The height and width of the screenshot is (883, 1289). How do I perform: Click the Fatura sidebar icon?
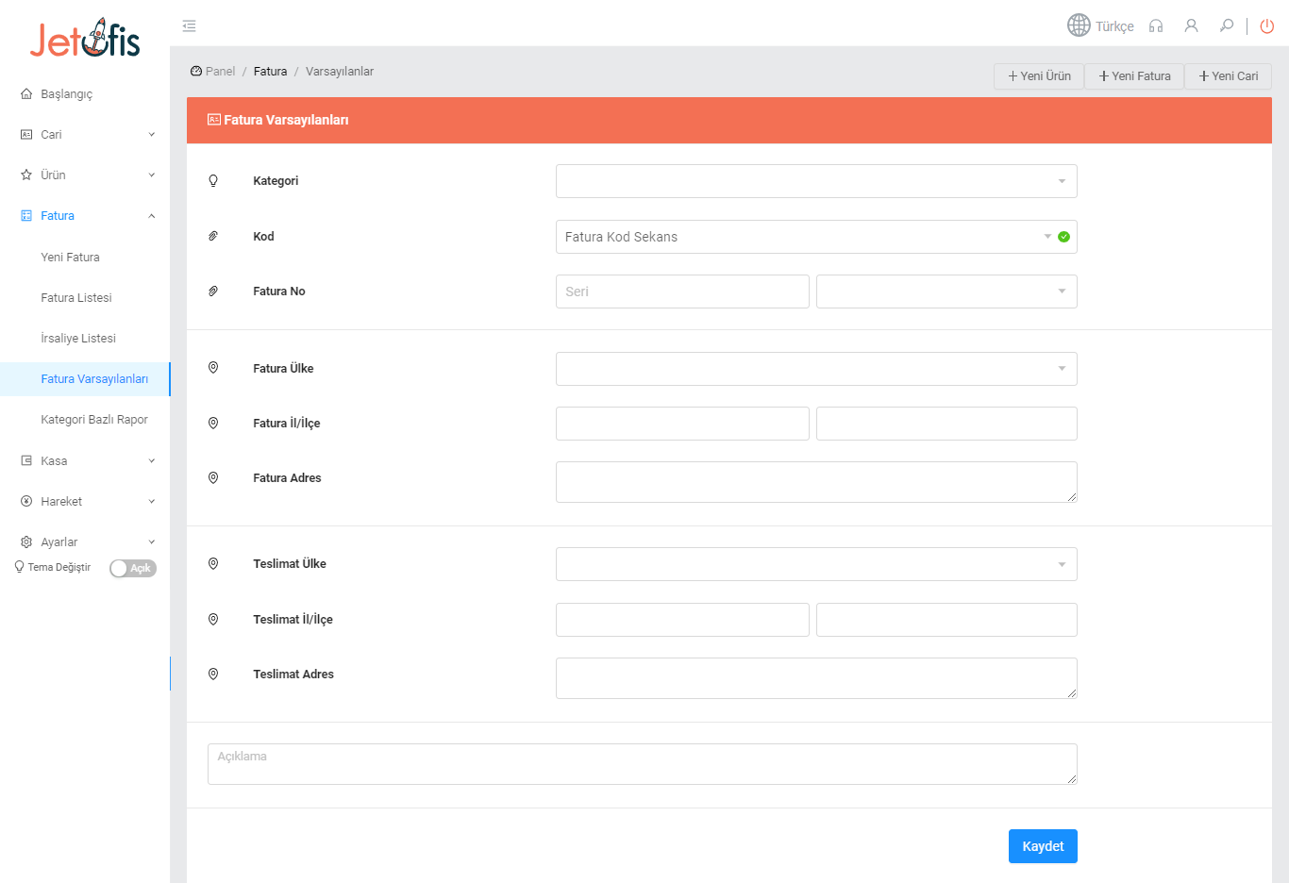pyautogui.click(x=26, y=216)
